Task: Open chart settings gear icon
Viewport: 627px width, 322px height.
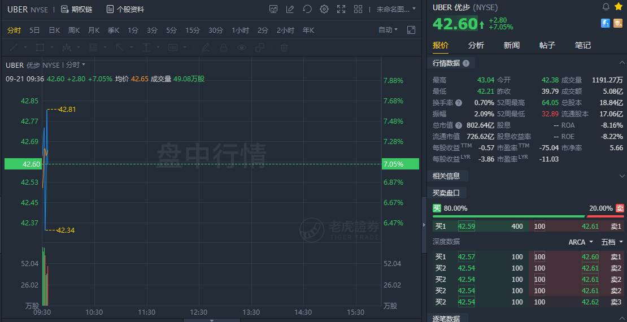Action: [x=324, y=9]
